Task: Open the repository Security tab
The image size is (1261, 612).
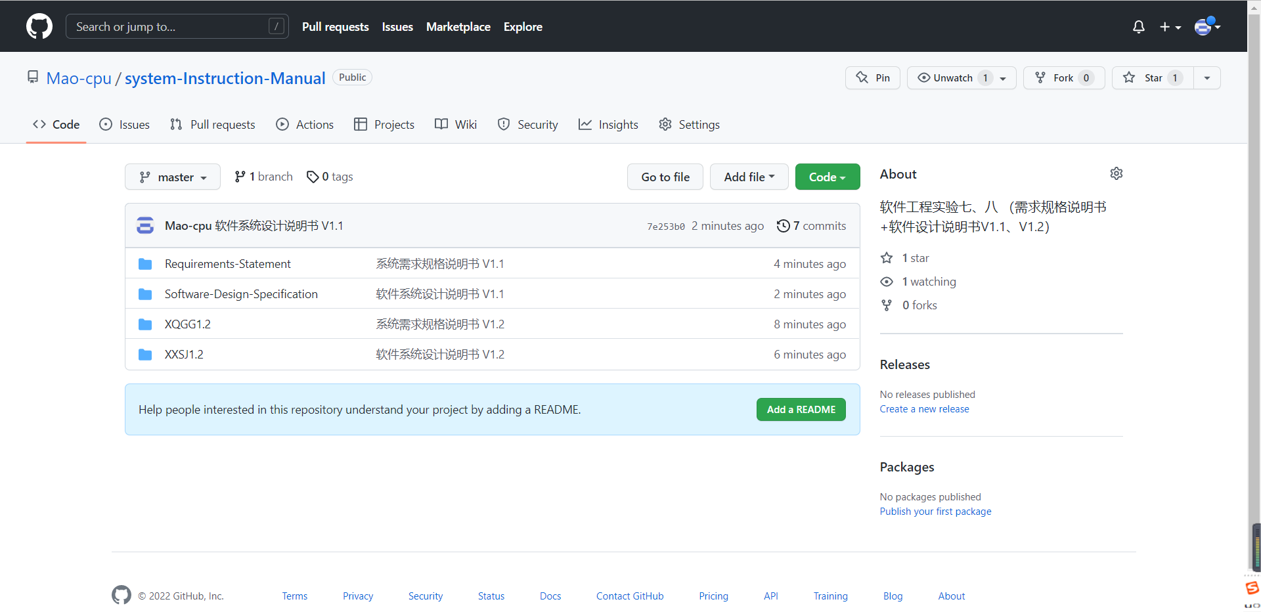Action: pyautogui.click(x=527, y=125)
